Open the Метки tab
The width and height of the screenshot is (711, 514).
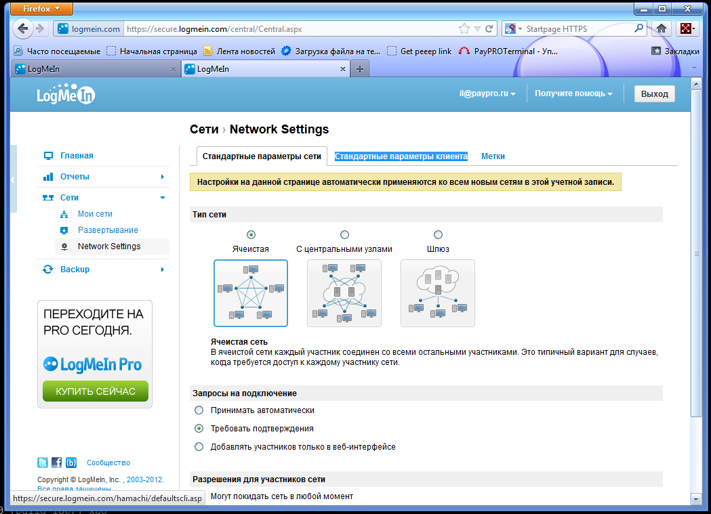(x=493, y=156)
